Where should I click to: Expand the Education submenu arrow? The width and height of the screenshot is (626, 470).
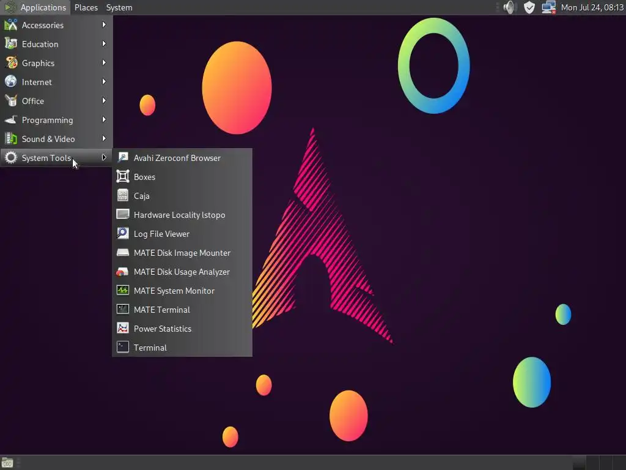click(x=104, y=43)
